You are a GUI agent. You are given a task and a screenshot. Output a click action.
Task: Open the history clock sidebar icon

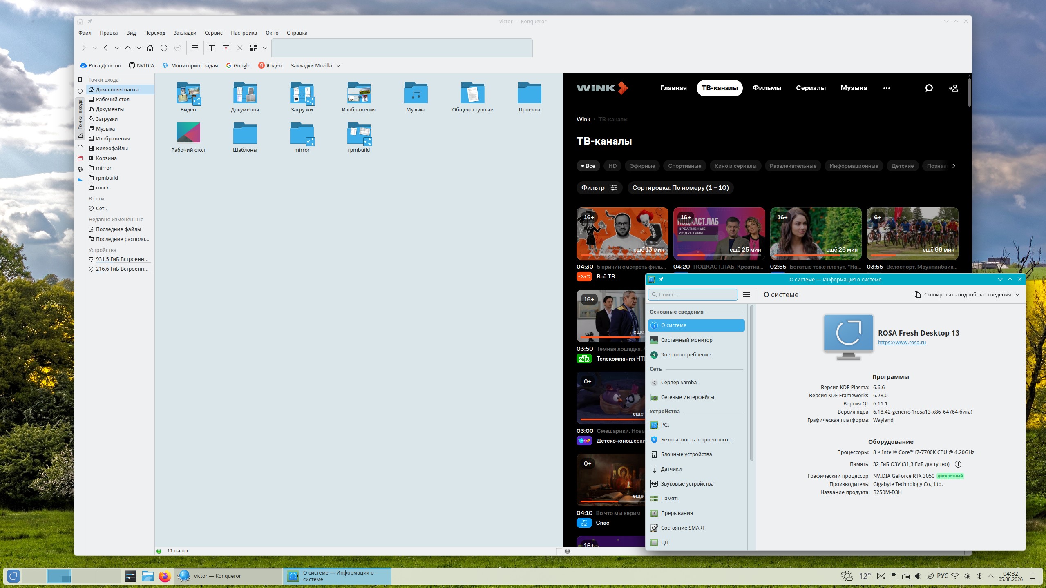pyautogui.click(x=80, y=91)
